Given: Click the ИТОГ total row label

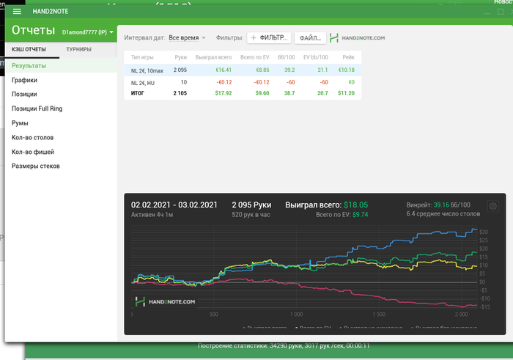Looking at the screenshot, I should 138,93.
